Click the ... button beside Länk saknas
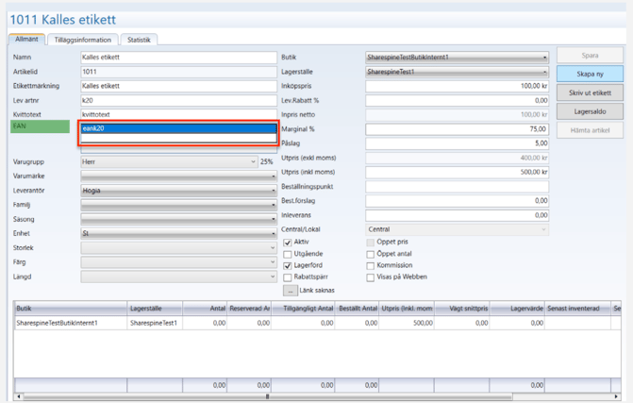 click(290, 291)
